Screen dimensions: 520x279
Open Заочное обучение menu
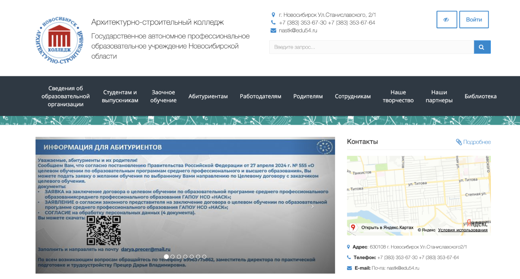tap(163, 96)
